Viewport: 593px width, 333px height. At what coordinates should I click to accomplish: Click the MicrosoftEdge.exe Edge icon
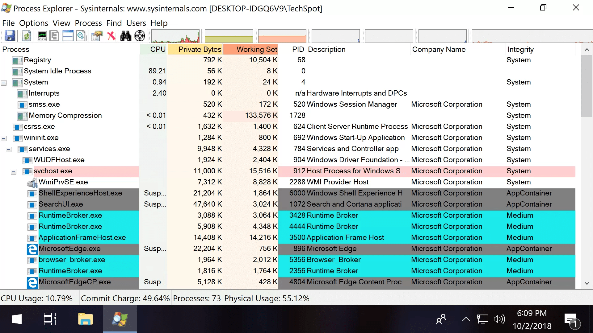click(x=32, y=249)
